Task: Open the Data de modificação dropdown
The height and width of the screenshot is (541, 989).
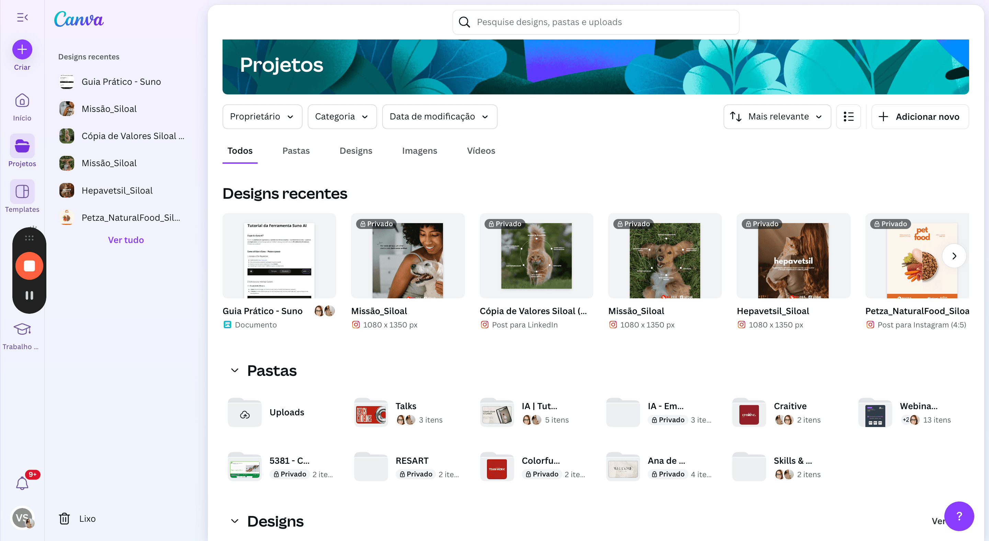Action: pos(440,117)
